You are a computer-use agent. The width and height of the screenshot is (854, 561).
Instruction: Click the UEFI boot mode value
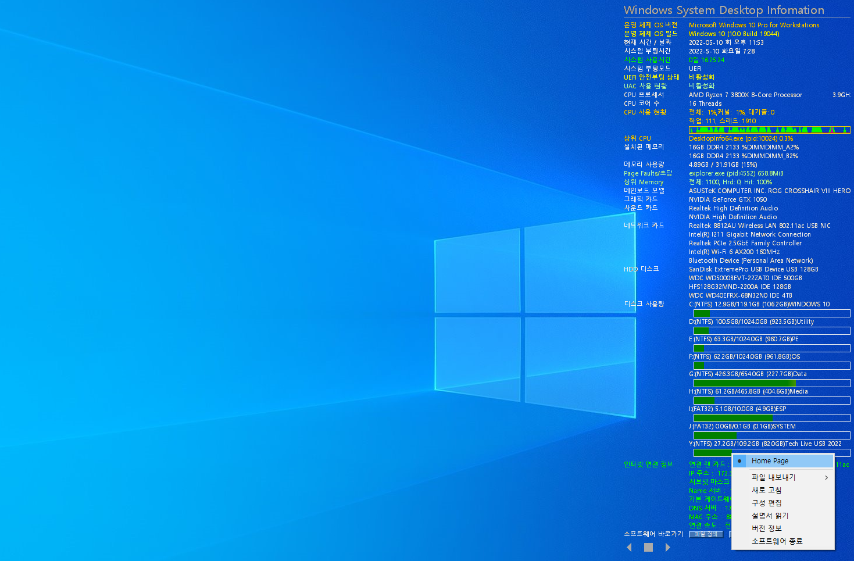pos(695,69)
